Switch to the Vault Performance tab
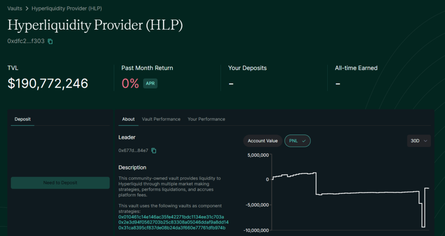Image resolution: width=445 pixels, height=236 pixels. 161,119
